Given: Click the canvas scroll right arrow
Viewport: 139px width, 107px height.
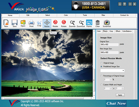Looking at the screenshot, I should click(91, 98).
